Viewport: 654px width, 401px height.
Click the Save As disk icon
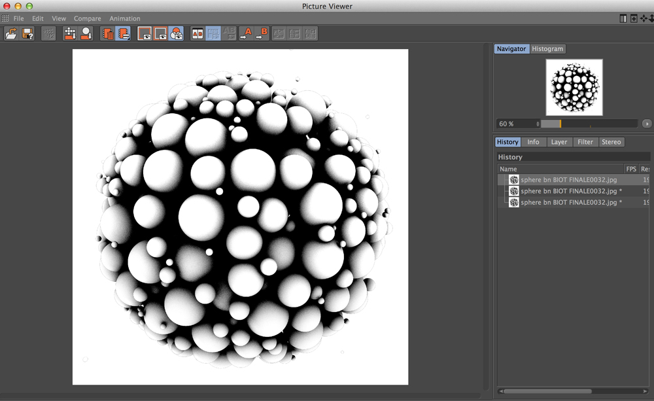(27, 33)
